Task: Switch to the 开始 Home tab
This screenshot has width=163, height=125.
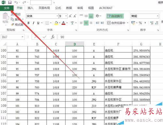Action: (20, 8)
